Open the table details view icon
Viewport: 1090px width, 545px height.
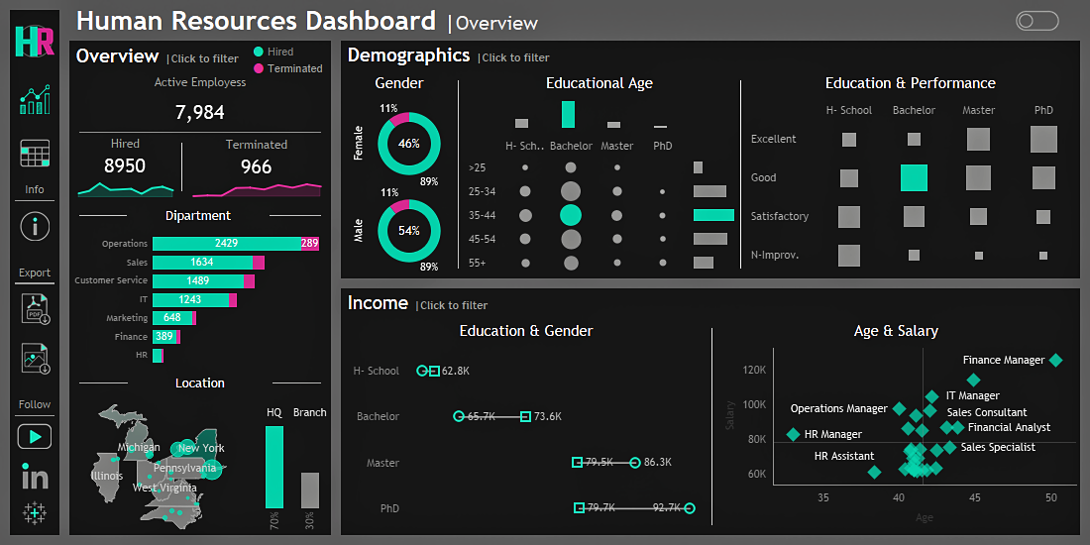pyautogui.click(x=35, y=154)
